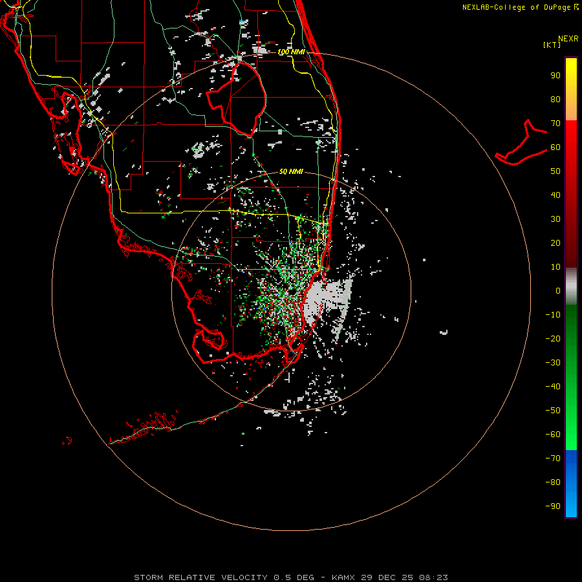The width and height of the screenshot is (582, 582).
Task: Click the -50 scale value
Action: (553, 411)
